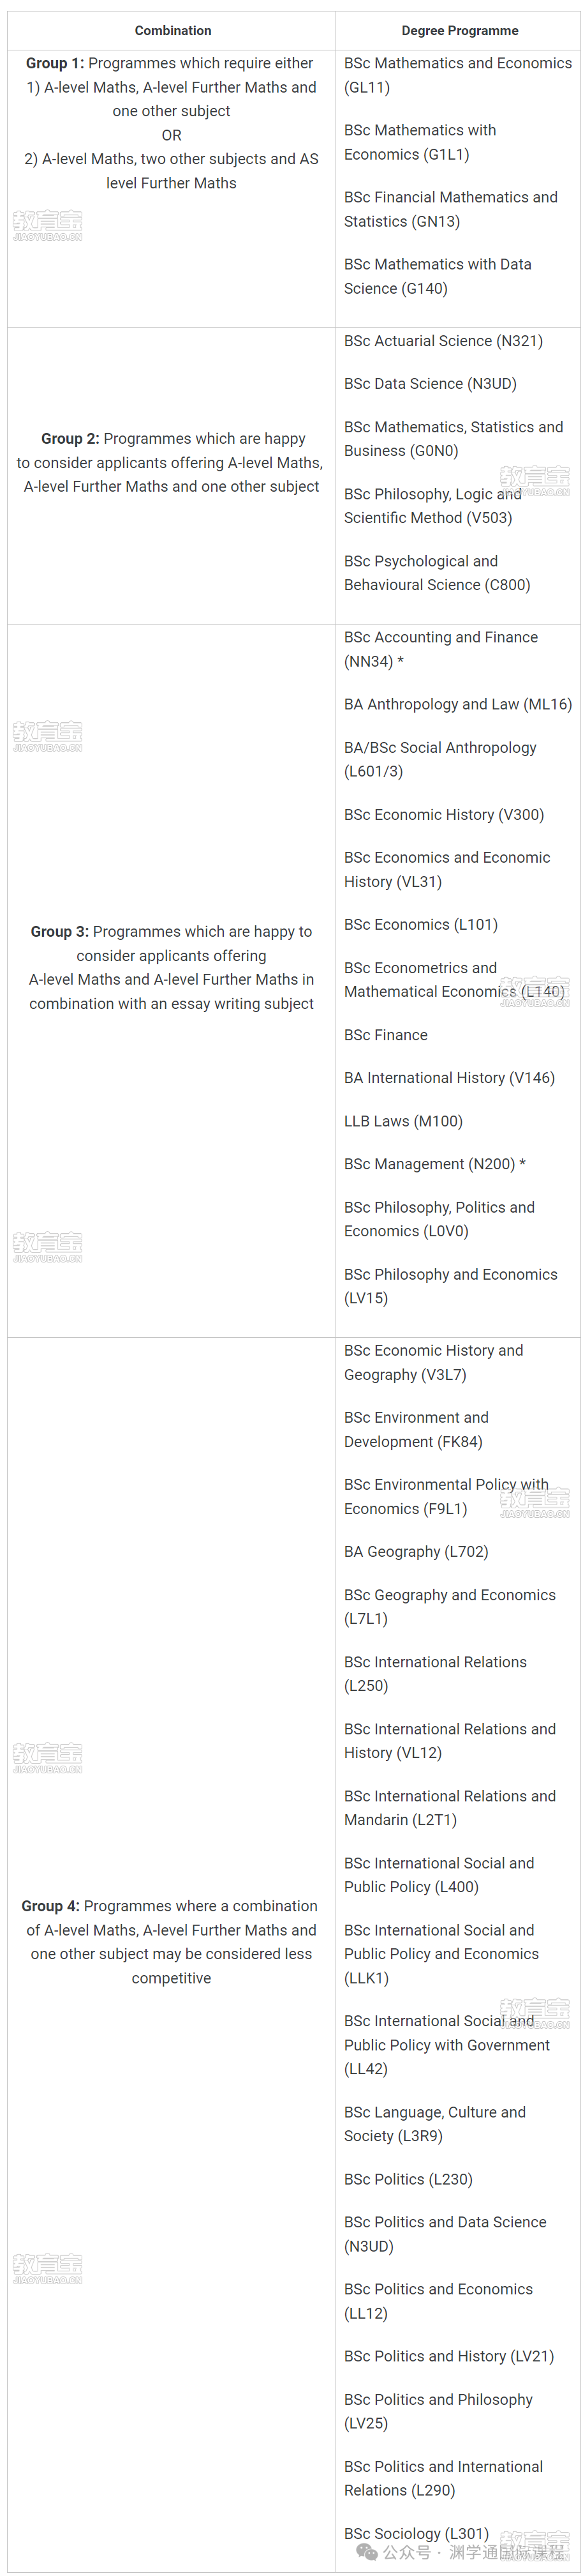
Task: Select BSc Politics (L230) entry
Action: pos(408,2179)
